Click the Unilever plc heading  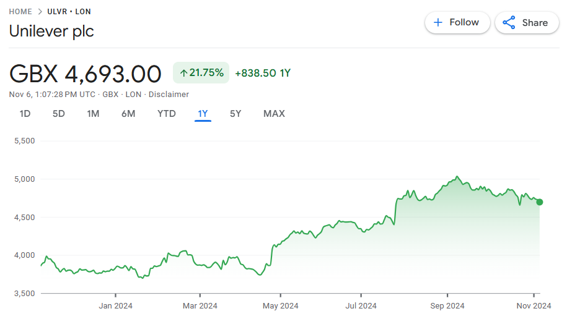(51, 31)
